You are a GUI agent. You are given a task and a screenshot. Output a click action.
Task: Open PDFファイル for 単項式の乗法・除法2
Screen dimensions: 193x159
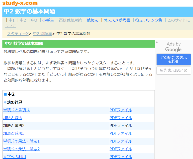pyautogui.click(x=121, y=149)
